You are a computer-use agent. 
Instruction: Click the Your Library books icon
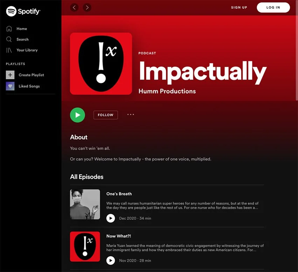coord(9,50)
